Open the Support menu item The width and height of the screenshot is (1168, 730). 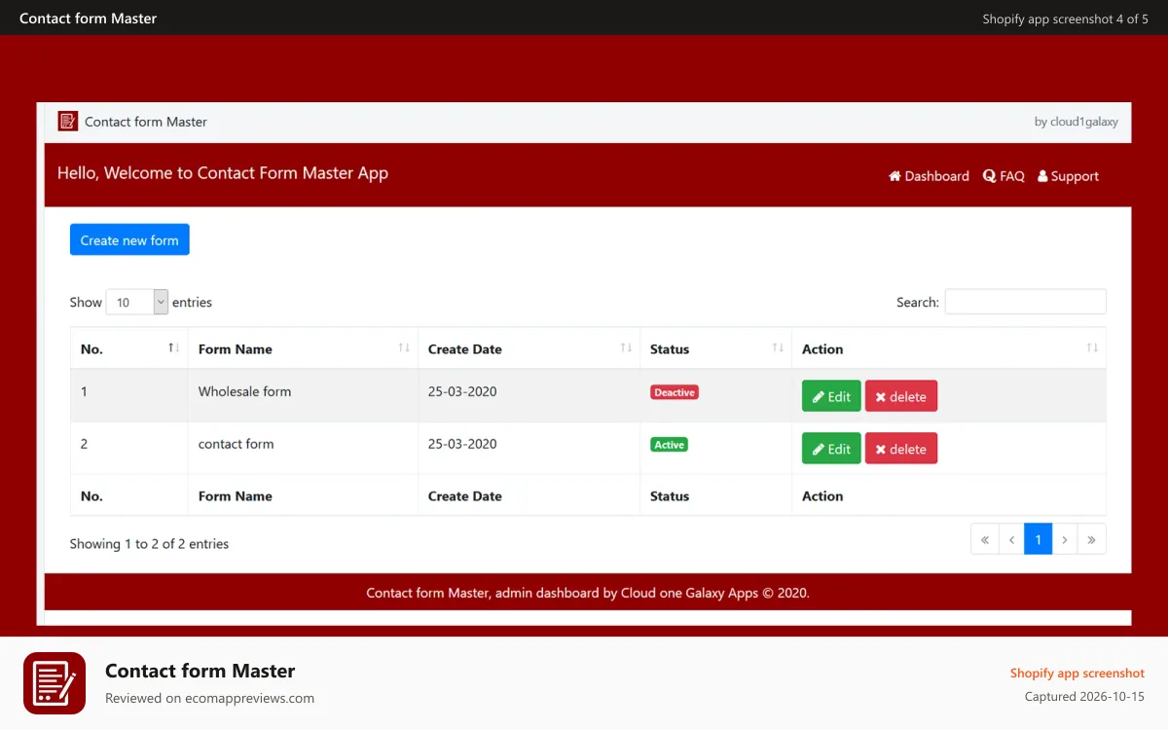(1068, 176)
